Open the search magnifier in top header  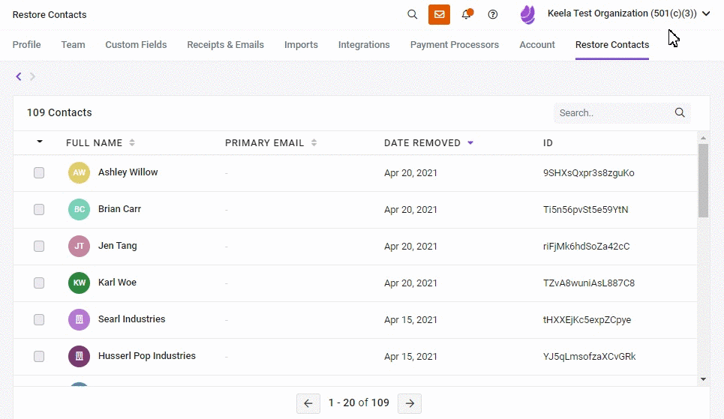tap(413, 14)
